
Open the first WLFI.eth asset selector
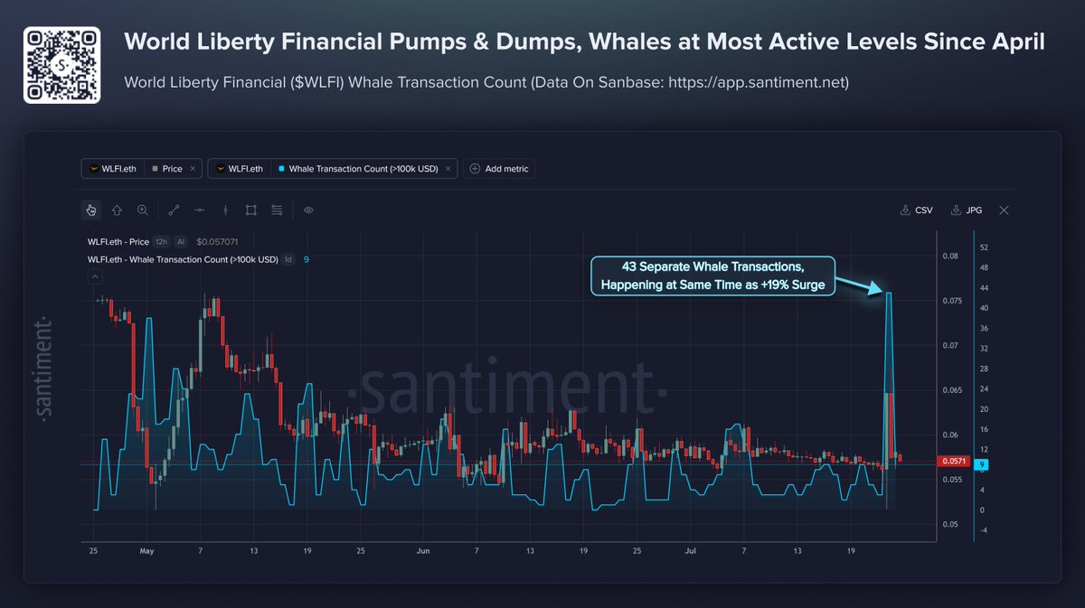click(x=113, y=169)
